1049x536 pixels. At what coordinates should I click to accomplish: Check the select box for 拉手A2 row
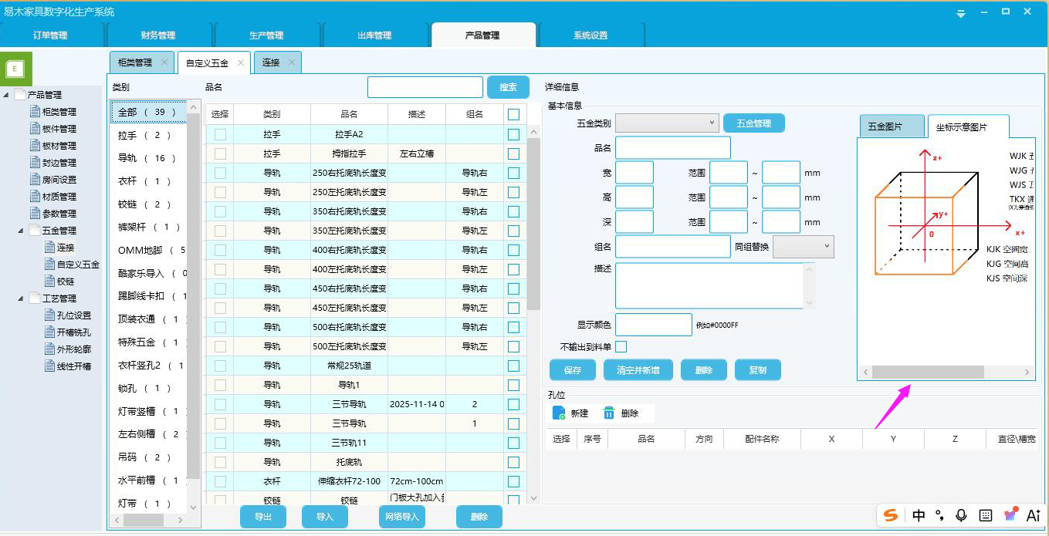pos(220,134)
